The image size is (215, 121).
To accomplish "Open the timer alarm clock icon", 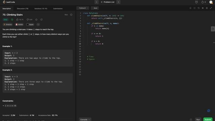I will tap(197, 2).
